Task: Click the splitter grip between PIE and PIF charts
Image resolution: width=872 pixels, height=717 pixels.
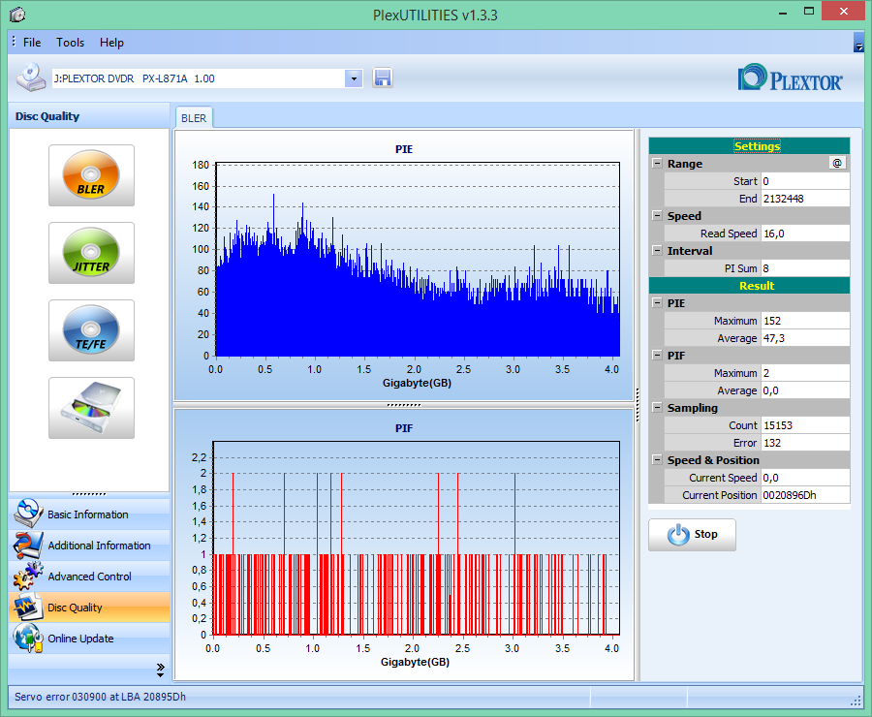Action: point(404,405)
